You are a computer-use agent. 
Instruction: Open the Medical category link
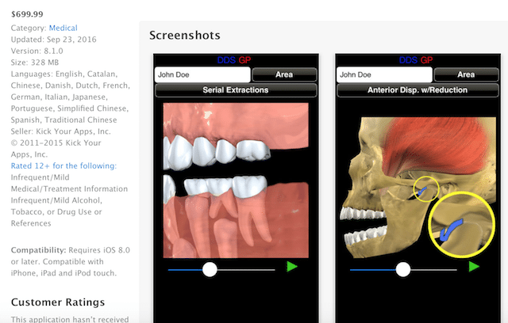click(x=63, y=28)
